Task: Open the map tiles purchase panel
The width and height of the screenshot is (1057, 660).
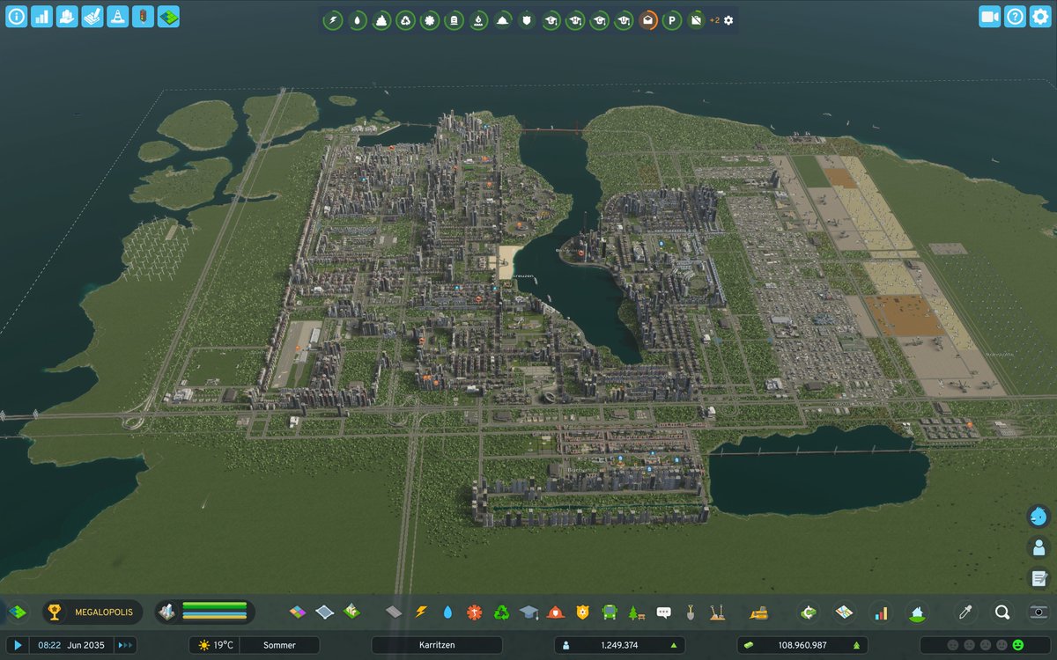Action: click(x=845, y=612)
